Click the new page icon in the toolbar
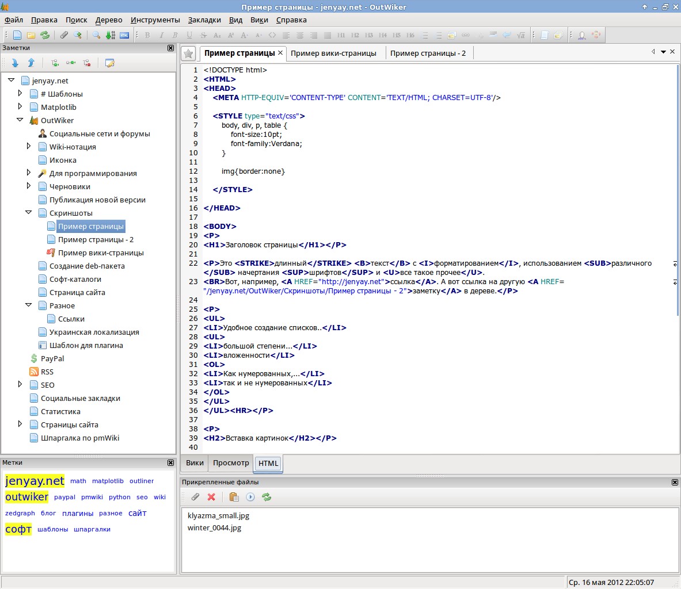The height and width of the screenshot is (589, 681). [x=17, y=35]
